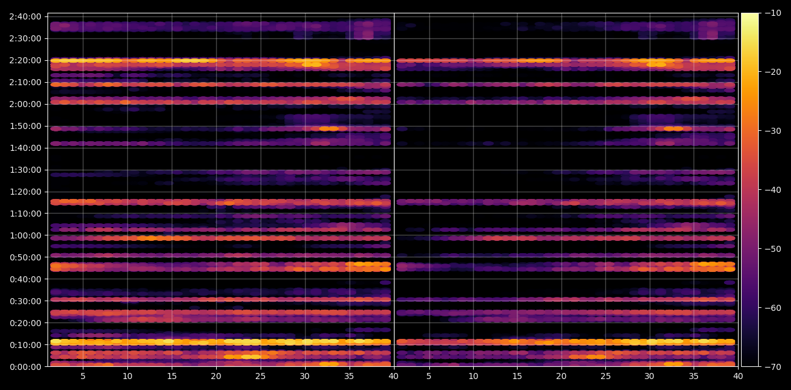Click the 2:30:00 y-axis tick label
Image resolution: width=791 pixels, height=390 pixels.
pyautogui.click(x=26, y=38)
